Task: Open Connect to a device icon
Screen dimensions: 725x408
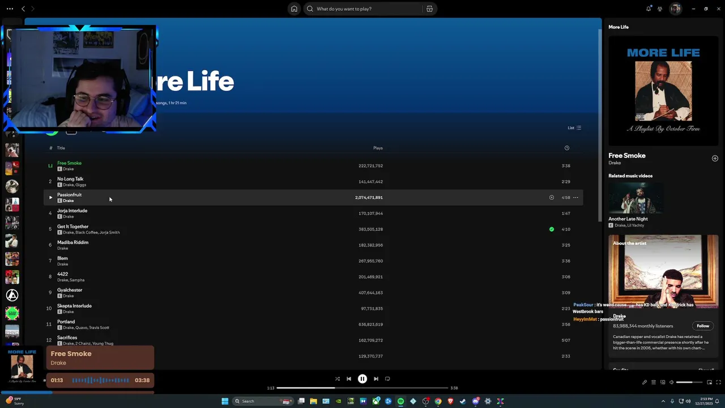Action: coord(662,382)
